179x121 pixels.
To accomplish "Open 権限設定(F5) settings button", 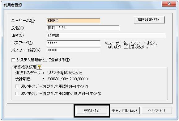I will pos(149,20).
